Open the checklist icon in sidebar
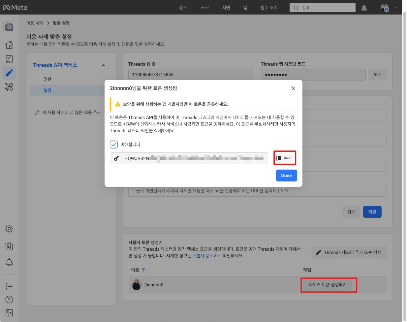 tap(9, 59)
